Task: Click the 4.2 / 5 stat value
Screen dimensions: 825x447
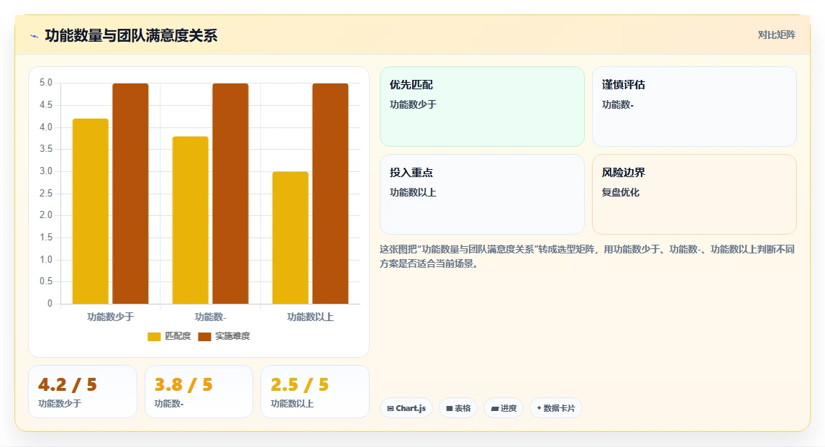Action: 68,385
